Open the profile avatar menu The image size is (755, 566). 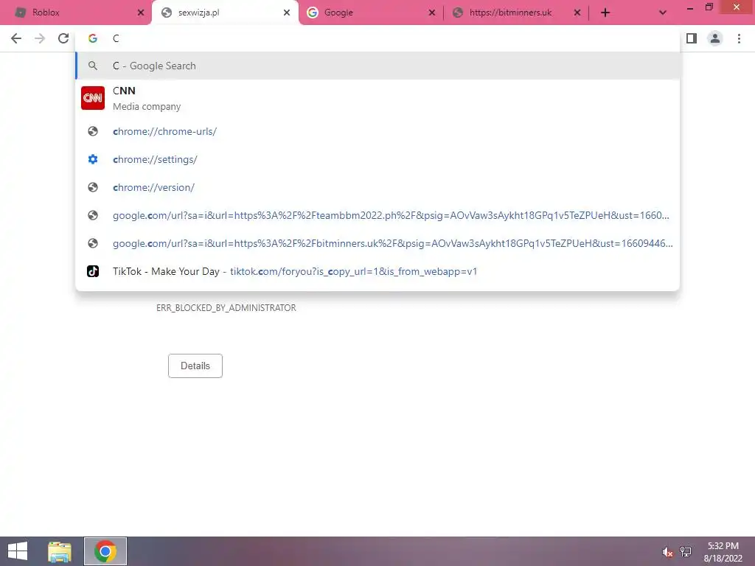[x=715, y=38]
